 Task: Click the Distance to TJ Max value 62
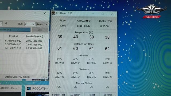(107, 49)
